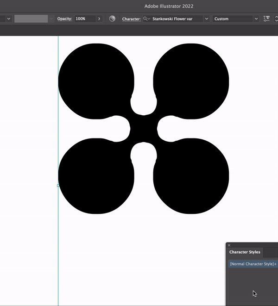Close the Character Styles panel

coord(229,245)
